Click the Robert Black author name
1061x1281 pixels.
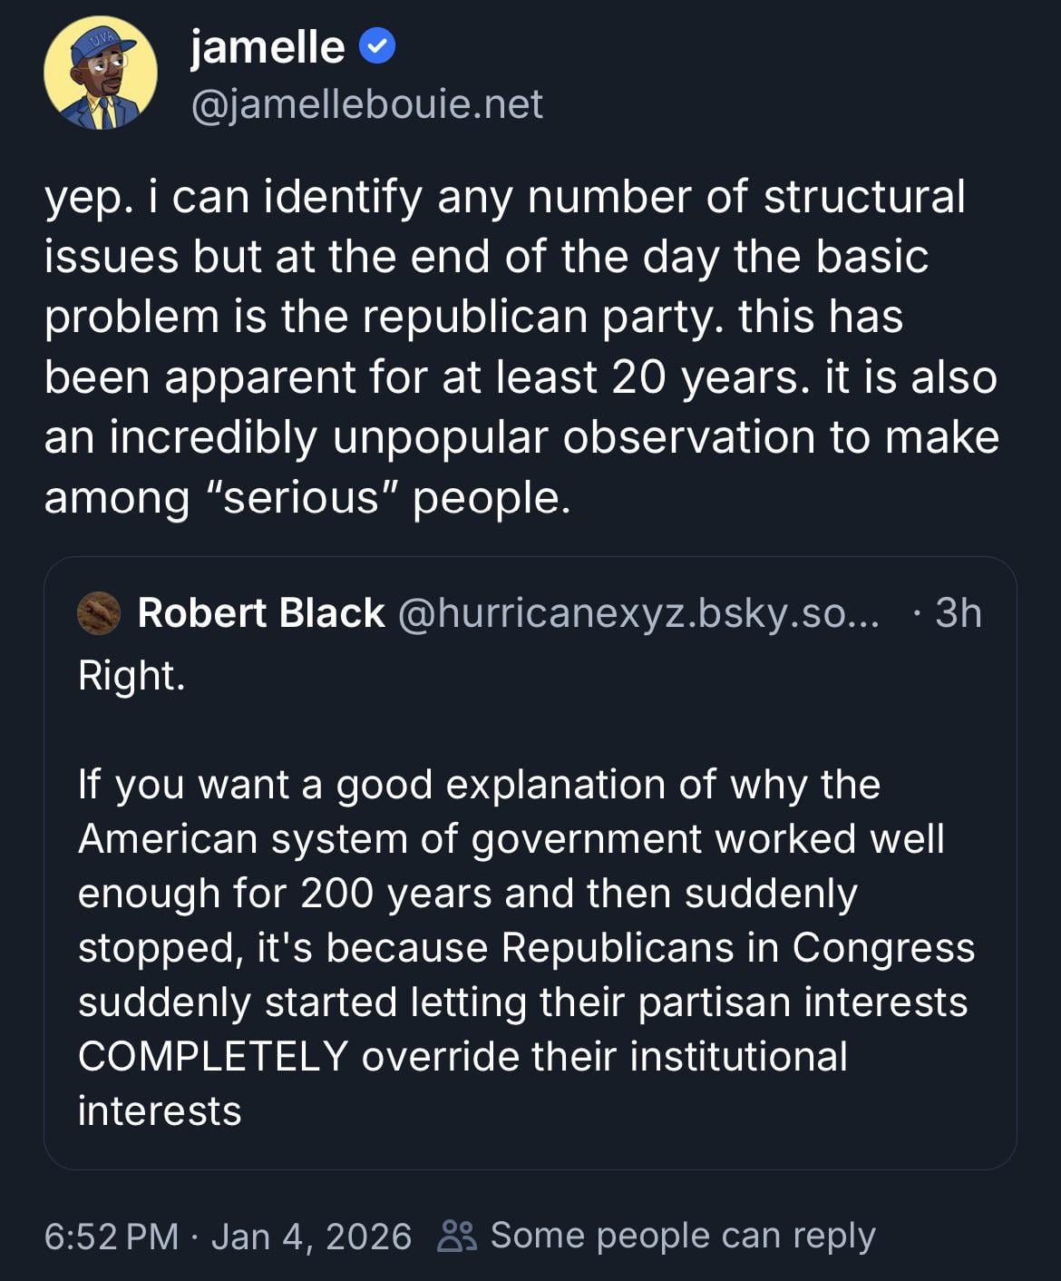click(261, 613)
